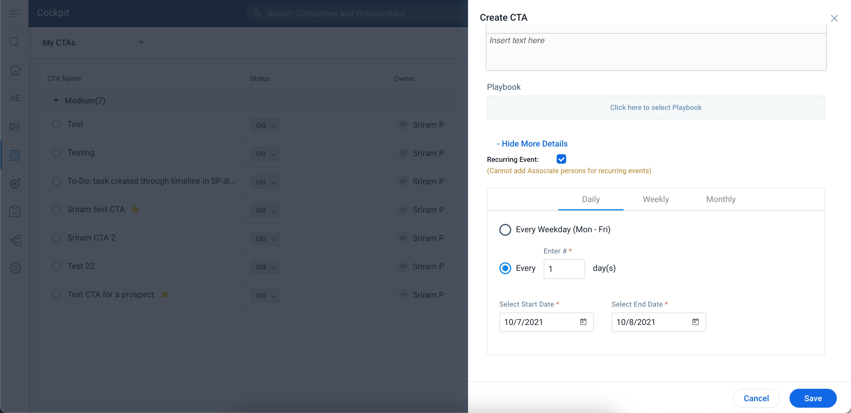851x413 pixels.
Task: Mark the Test CTA circle as complete
Action: (56, 124)
